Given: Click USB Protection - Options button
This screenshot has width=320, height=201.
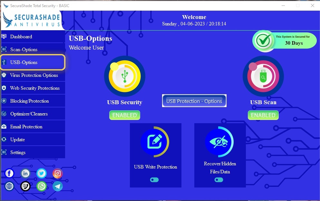Looking at the screenshot, I should (194, 101).
